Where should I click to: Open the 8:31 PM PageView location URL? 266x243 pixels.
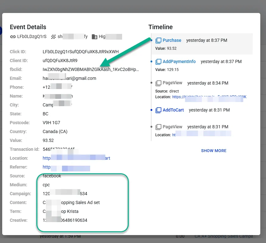pos(201,135)
